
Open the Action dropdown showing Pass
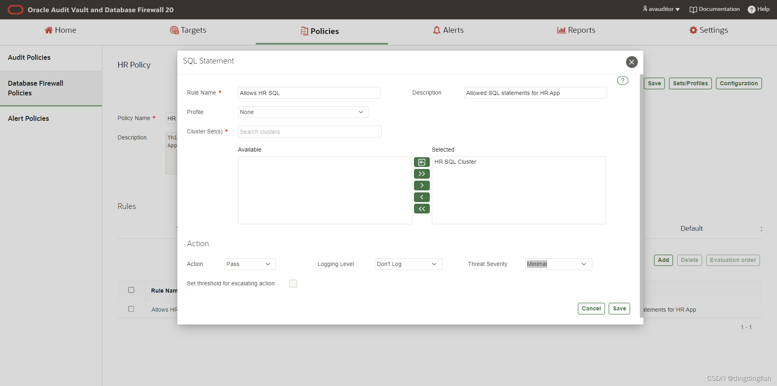tap(250, 264)
